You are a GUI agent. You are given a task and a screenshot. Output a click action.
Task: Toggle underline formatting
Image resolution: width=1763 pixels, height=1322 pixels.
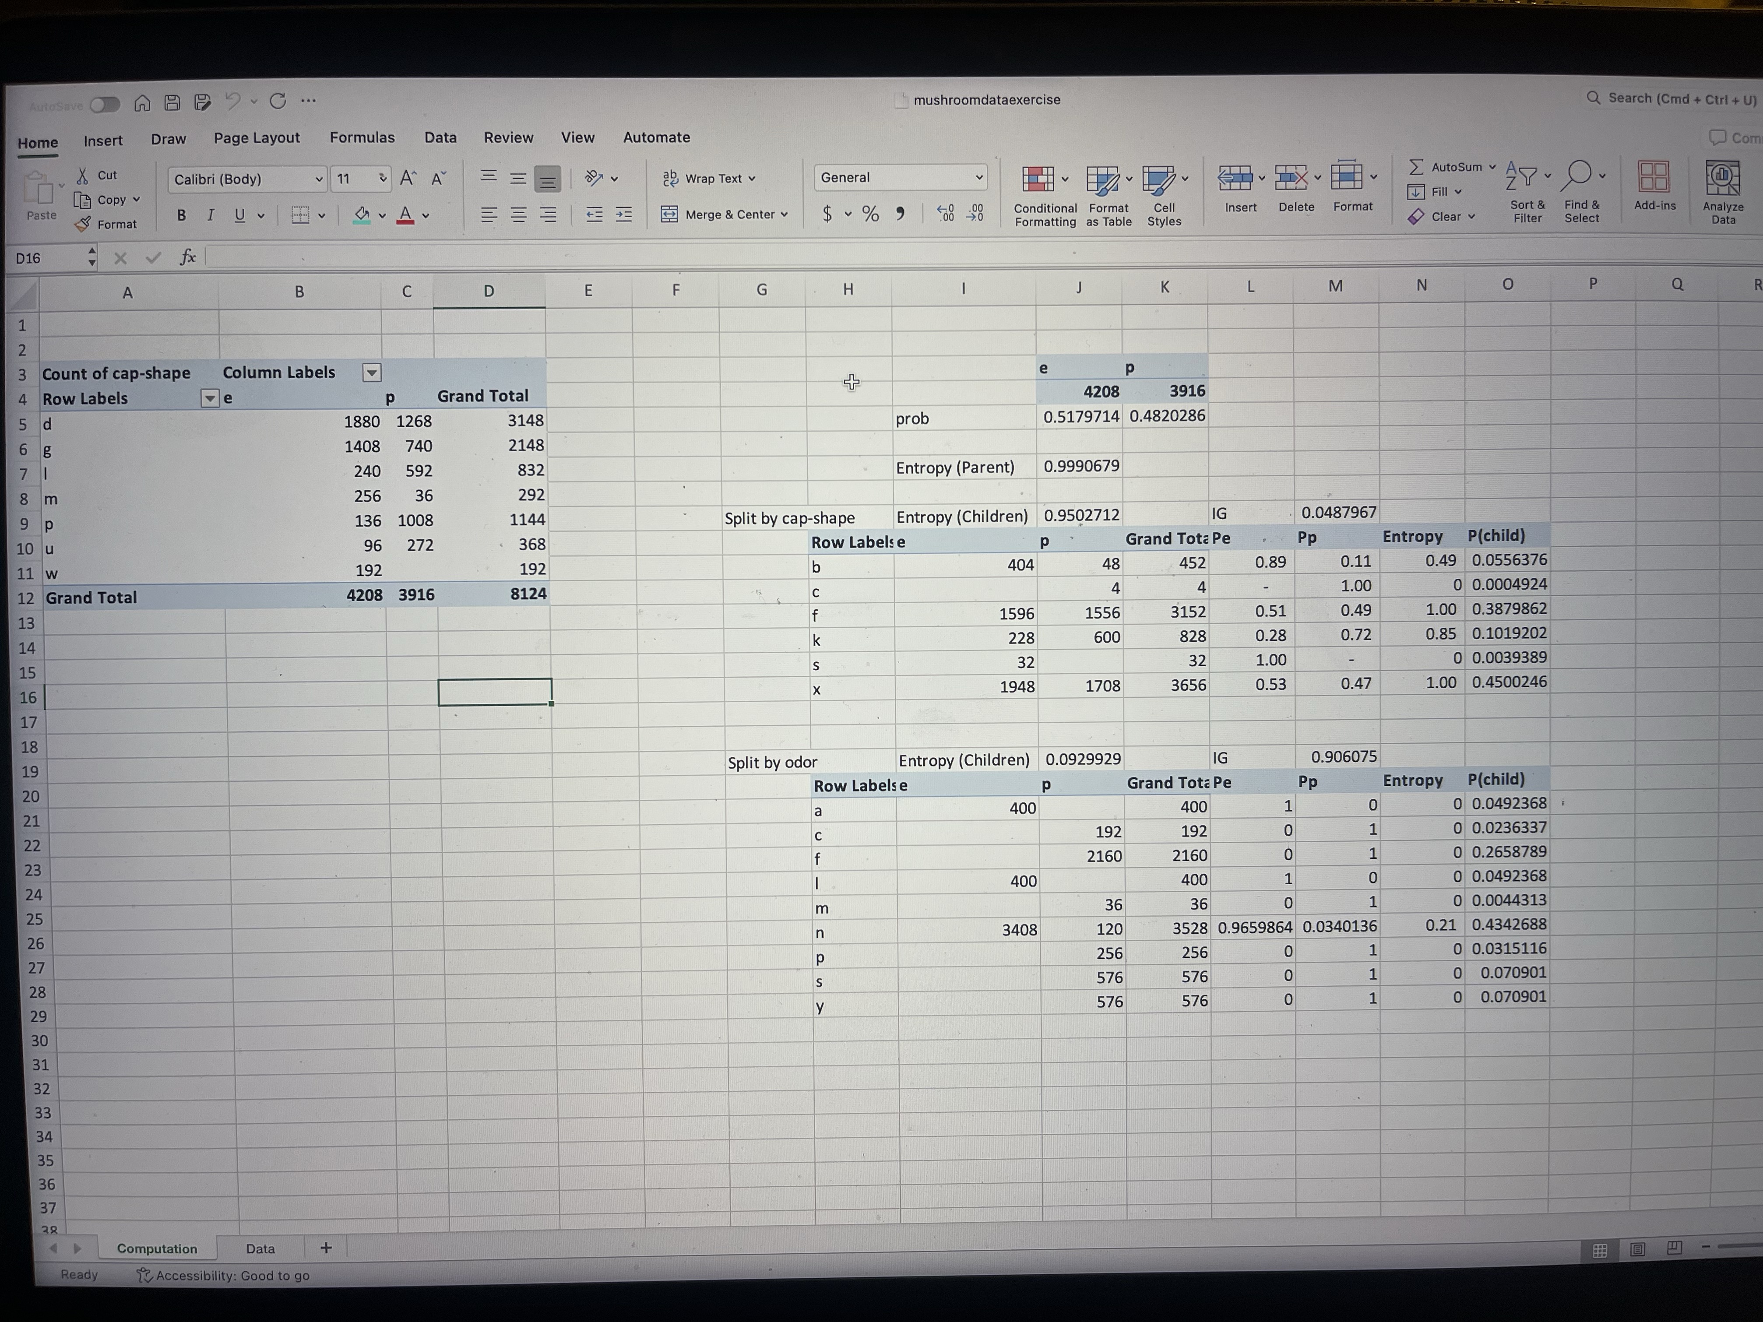click(240, 215)
